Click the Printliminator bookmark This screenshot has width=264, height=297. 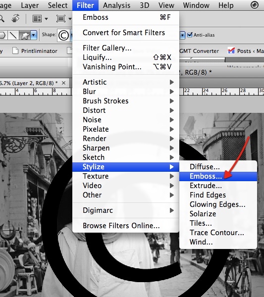pos(39,51)
